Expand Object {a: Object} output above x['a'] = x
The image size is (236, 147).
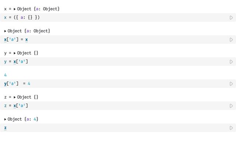pyautogui.click(x=5, y=31)
